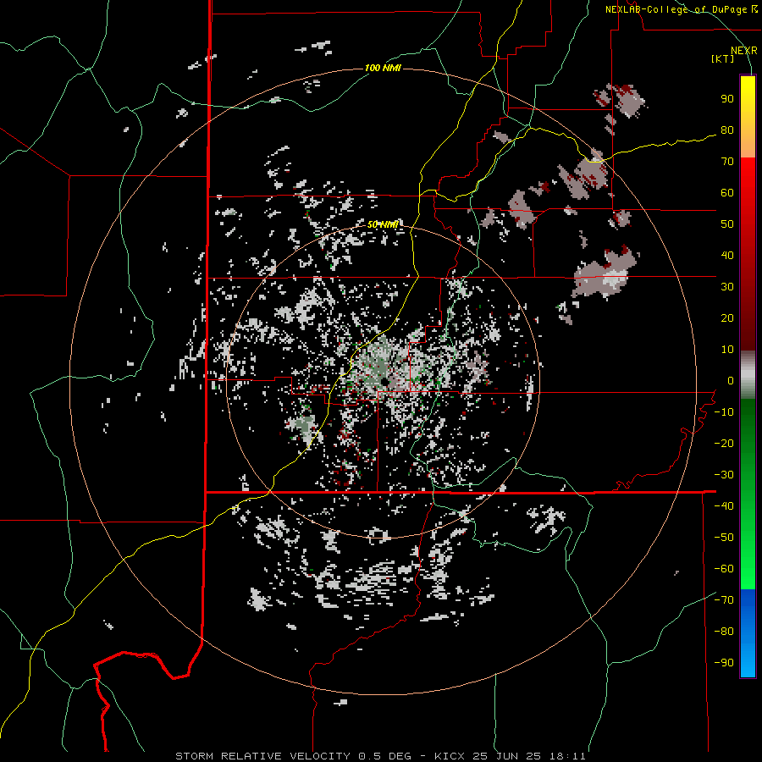Click the blue bottom segment of the color bar

(x=748, y=633)
